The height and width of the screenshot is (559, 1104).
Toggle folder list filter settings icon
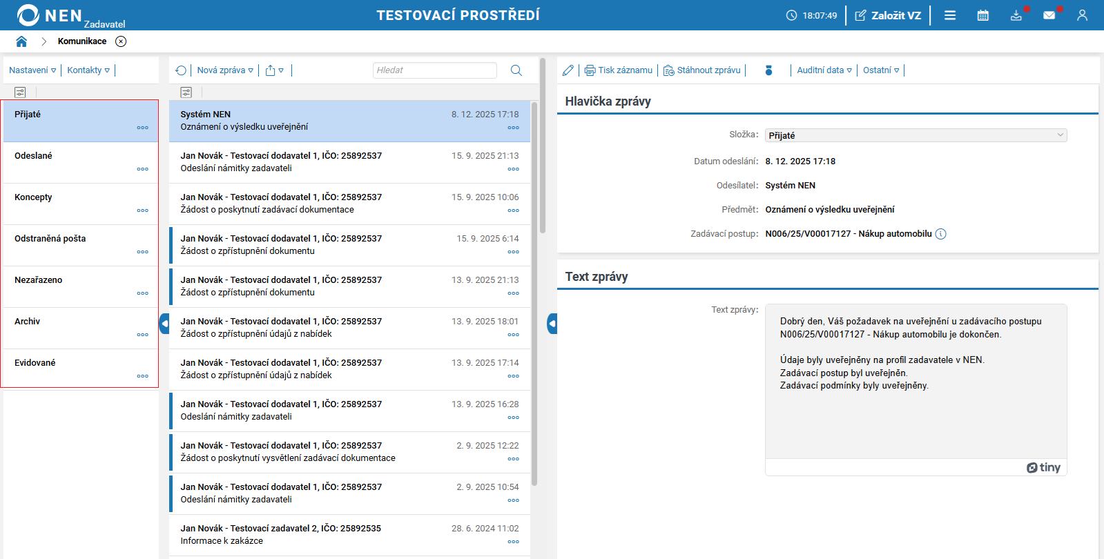tap(20, 92)
